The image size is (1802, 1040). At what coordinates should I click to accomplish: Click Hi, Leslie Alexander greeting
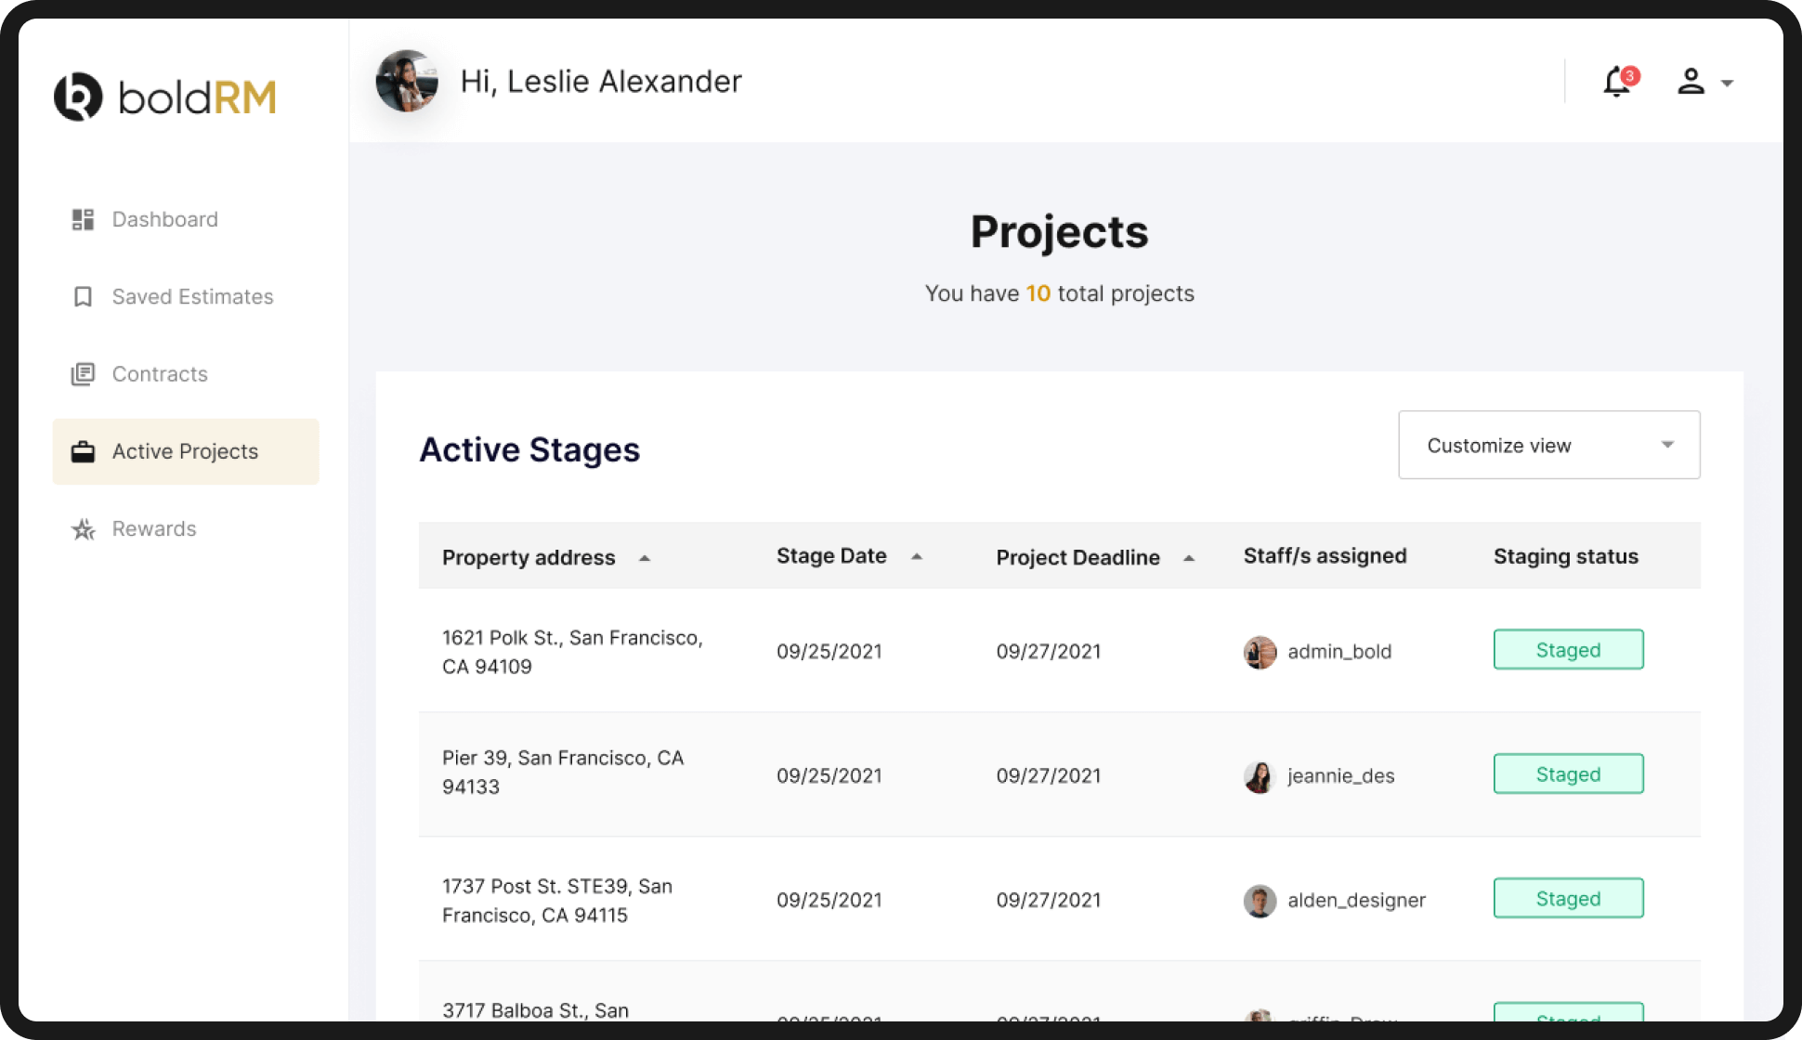(601, 82)
